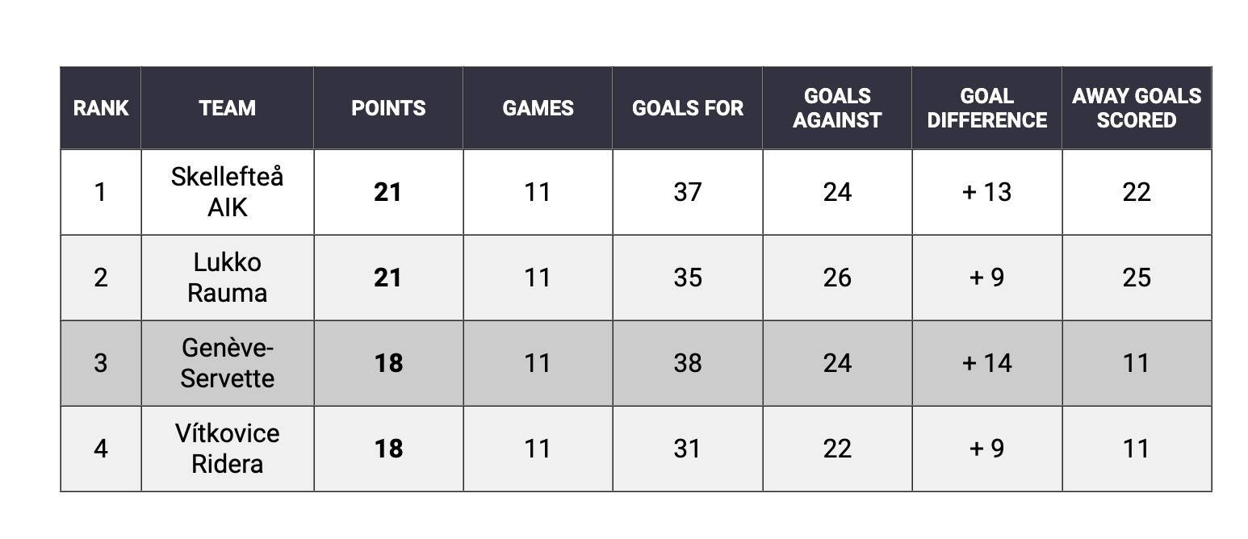Click the AWAY GOALS SCORED header
Viewport: 1248px width, 539px height.
(1137, 108)
